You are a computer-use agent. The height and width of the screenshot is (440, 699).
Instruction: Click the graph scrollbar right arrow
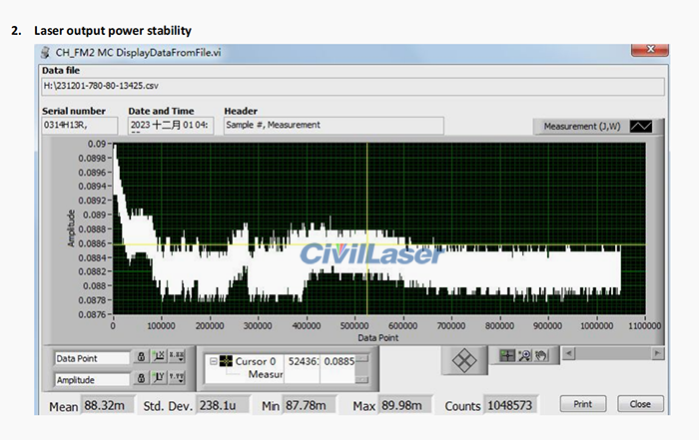(657, 353)
